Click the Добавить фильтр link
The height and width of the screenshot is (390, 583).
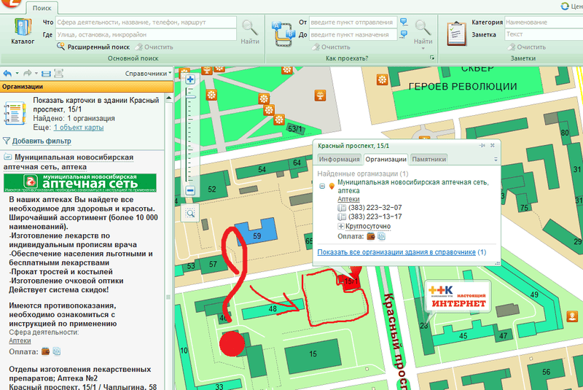pos(41,141)
